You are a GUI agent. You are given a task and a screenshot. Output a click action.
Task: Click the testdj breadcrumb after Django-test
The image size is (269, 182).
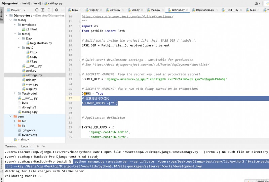coord(26,3)
